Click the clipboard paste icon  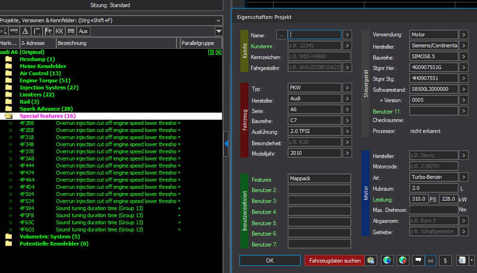(371, 260)
